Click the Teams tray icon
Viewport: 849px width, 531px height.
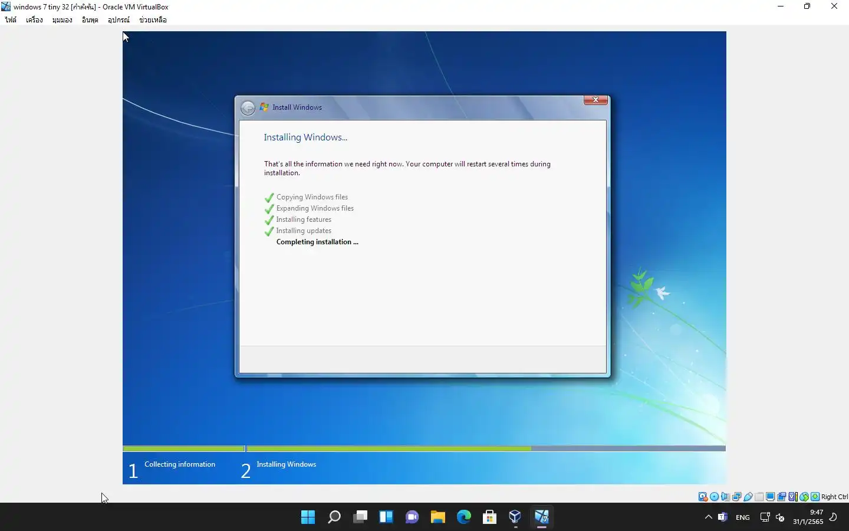coord(723,517)
